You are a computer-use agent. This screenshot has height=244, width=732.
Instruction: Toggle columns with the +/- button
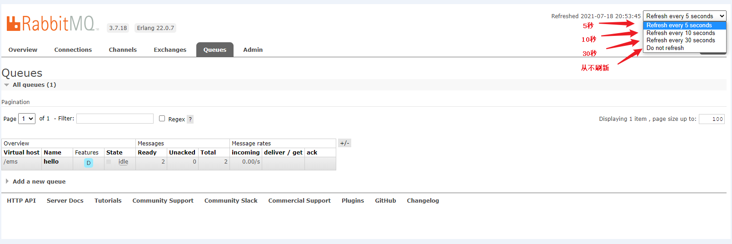345,143
